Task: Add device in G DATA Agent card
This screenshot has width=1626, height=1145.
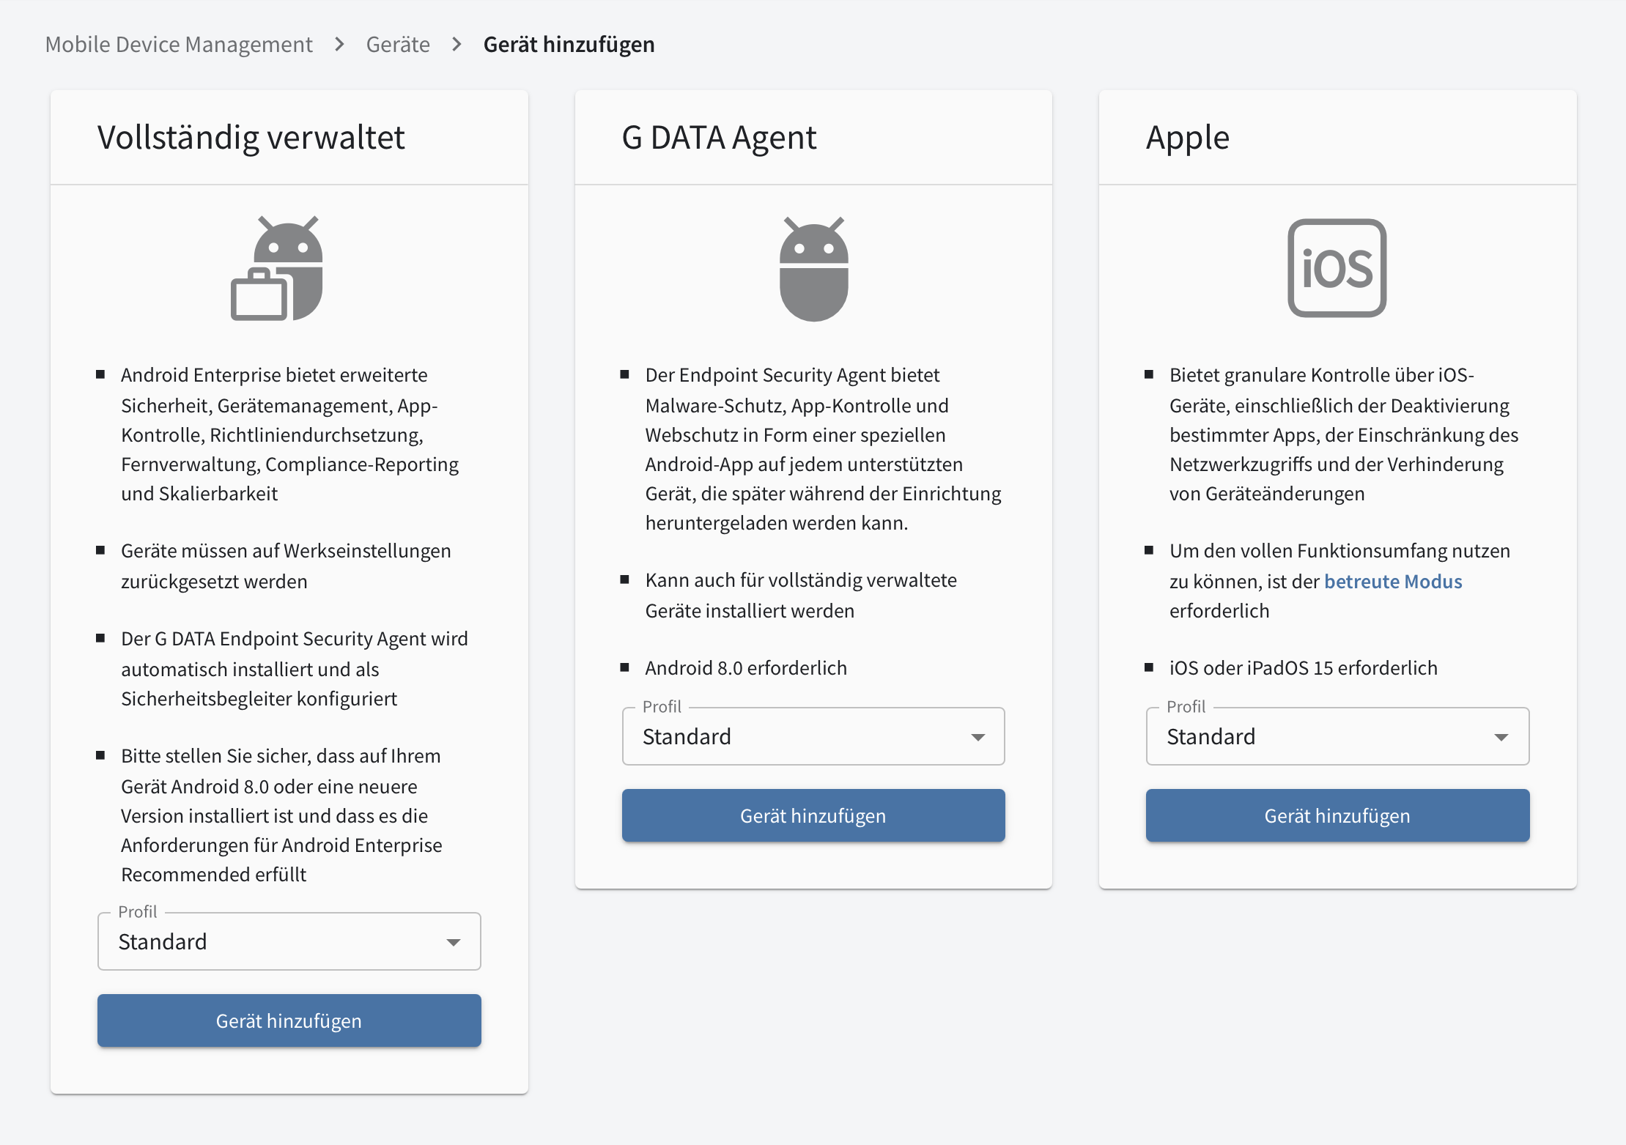Action: tap(813, 815)
